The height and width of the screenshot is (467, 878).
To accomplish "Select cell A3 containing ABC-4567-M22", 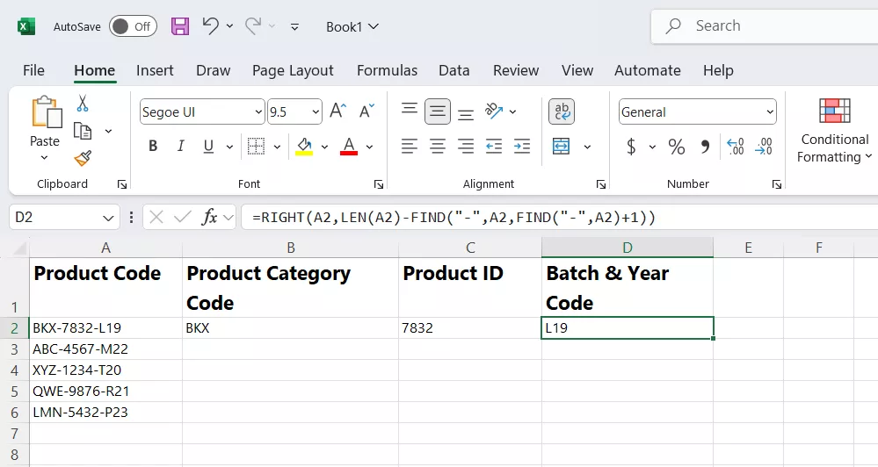I will pos(105,349).
